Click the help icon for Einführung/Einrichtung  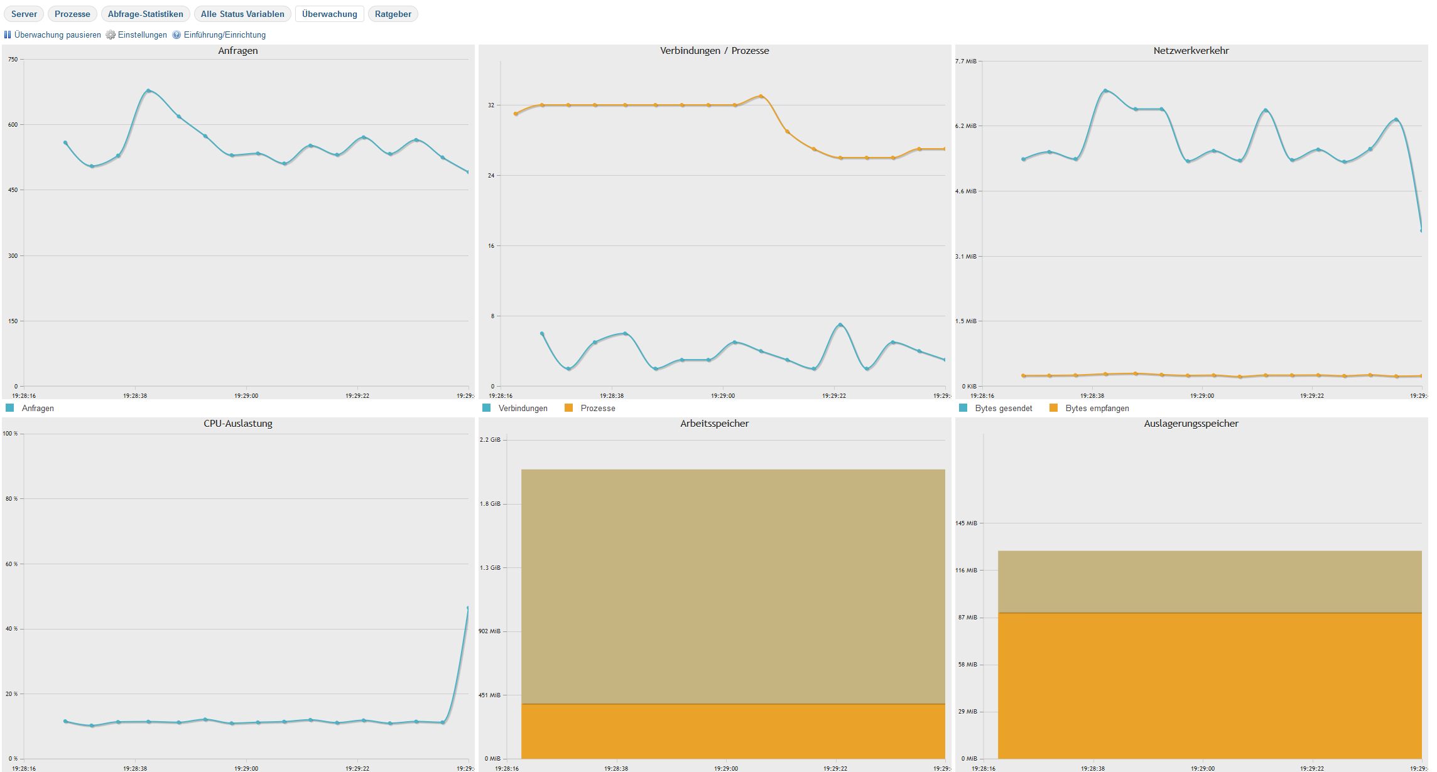pos(176,35)
